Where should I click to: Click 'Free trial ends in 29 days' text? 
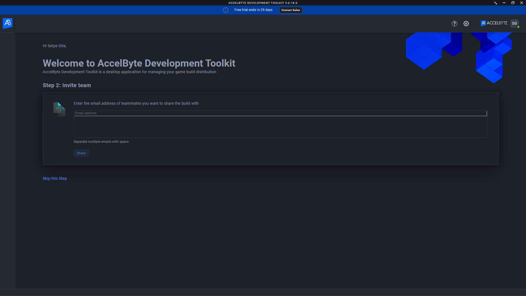click(253, 10)
